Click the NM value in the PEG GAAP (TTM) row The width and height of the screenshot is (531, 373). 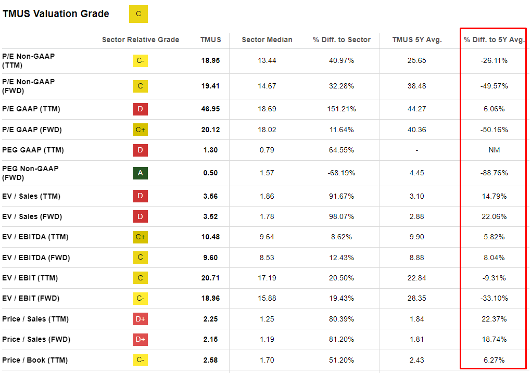coord(494,150)
